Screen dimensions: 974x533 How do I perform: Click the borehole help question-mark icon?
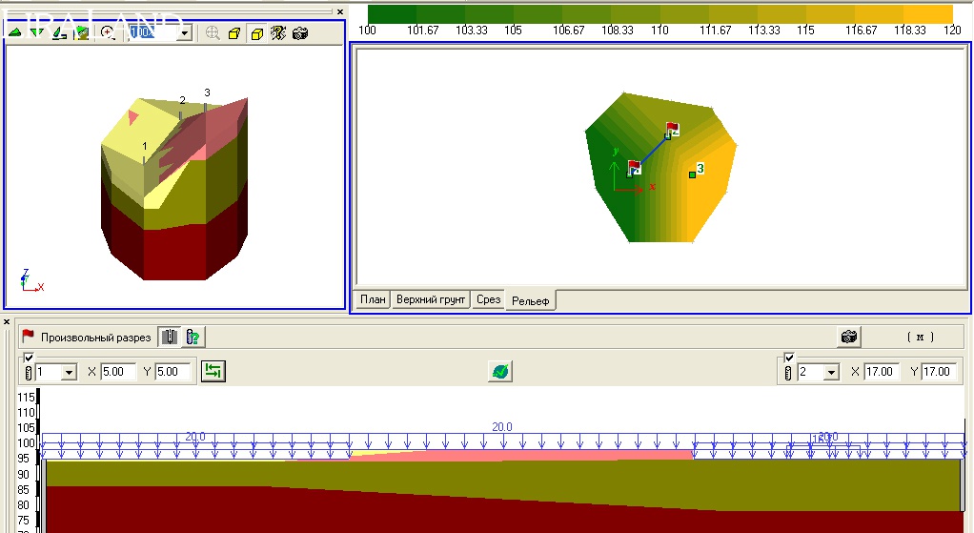[193, 337]
